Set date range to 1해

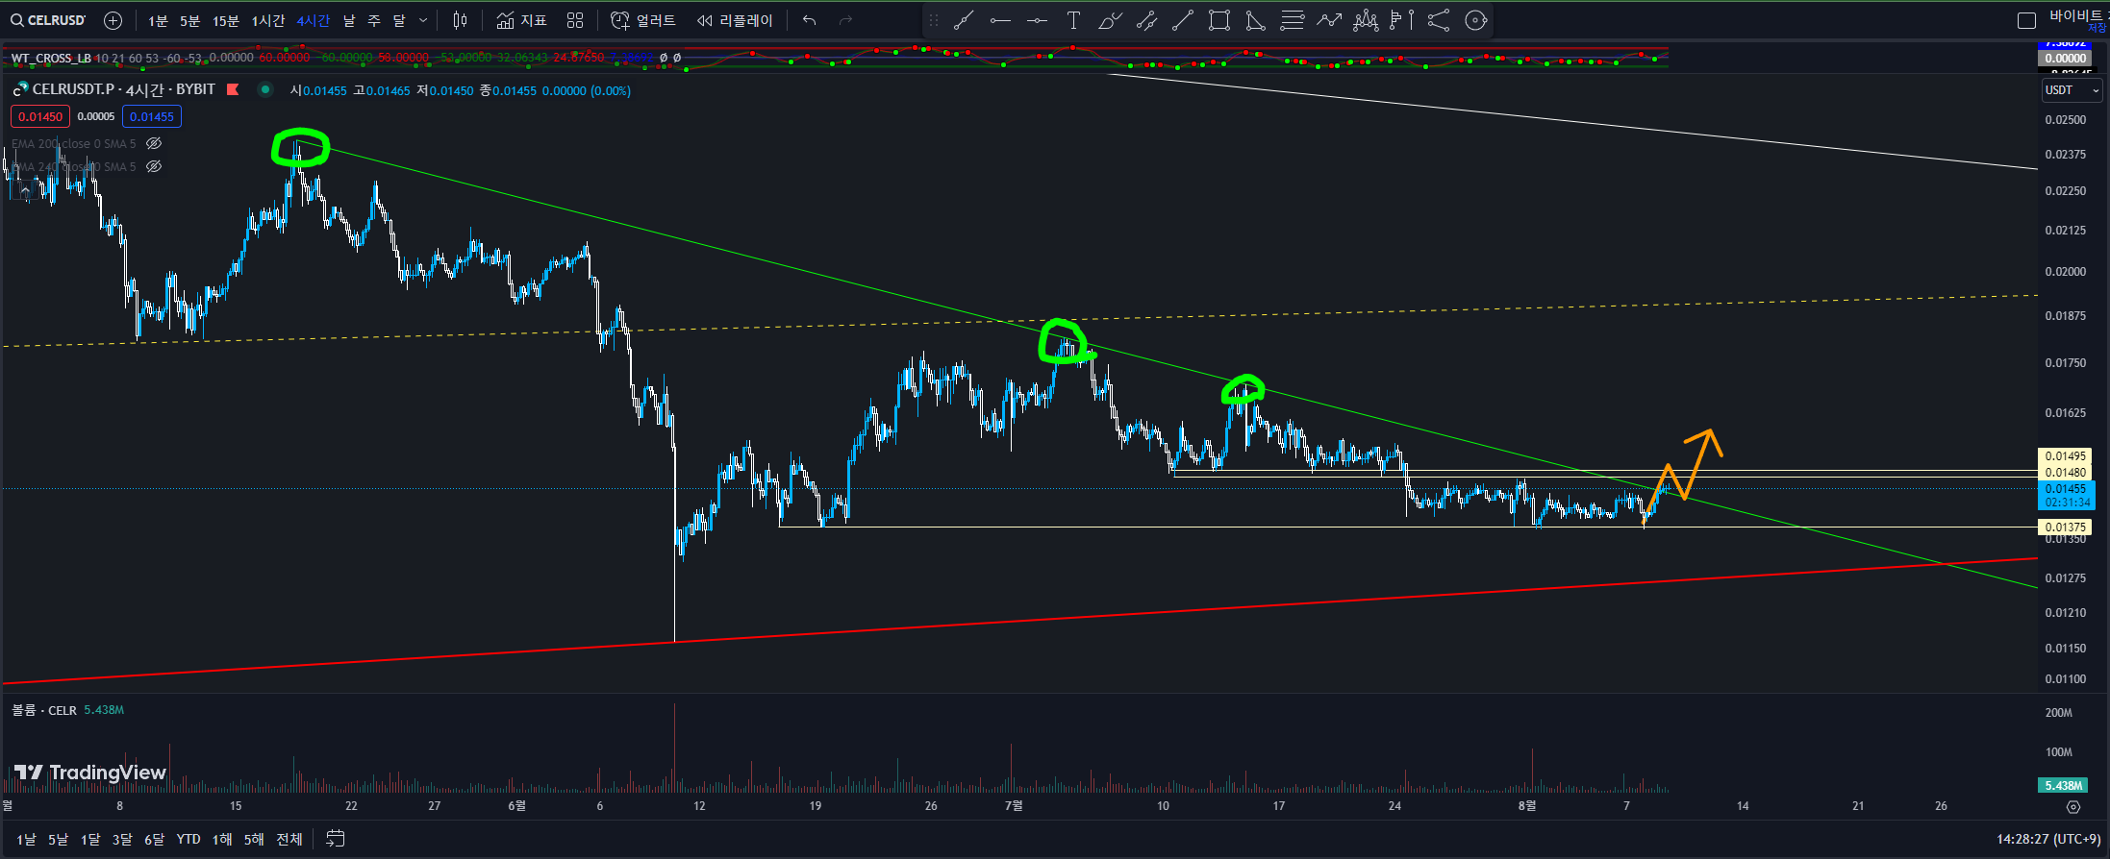click(222, 839)
